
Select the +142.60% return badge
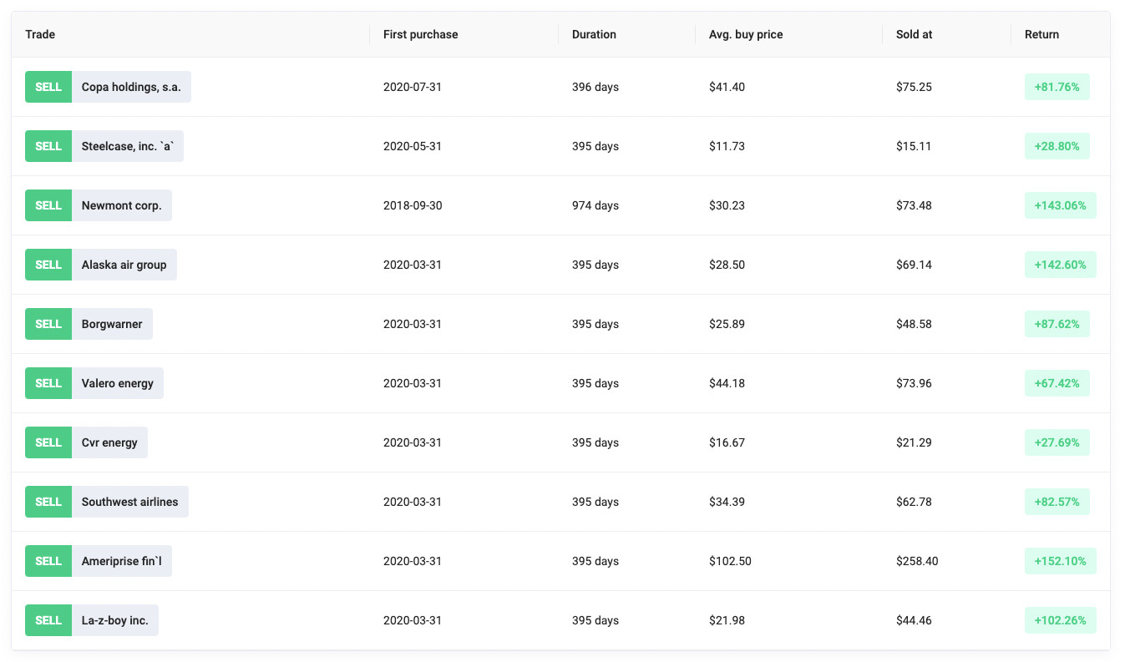coord(1060,265)
